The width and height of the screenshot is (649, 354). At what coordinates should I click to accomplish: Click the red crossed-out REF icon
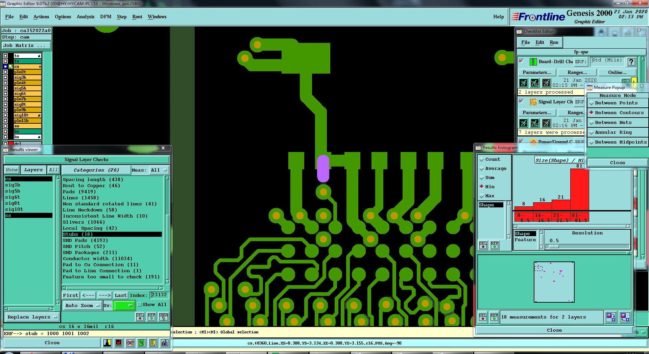point(130,343)
